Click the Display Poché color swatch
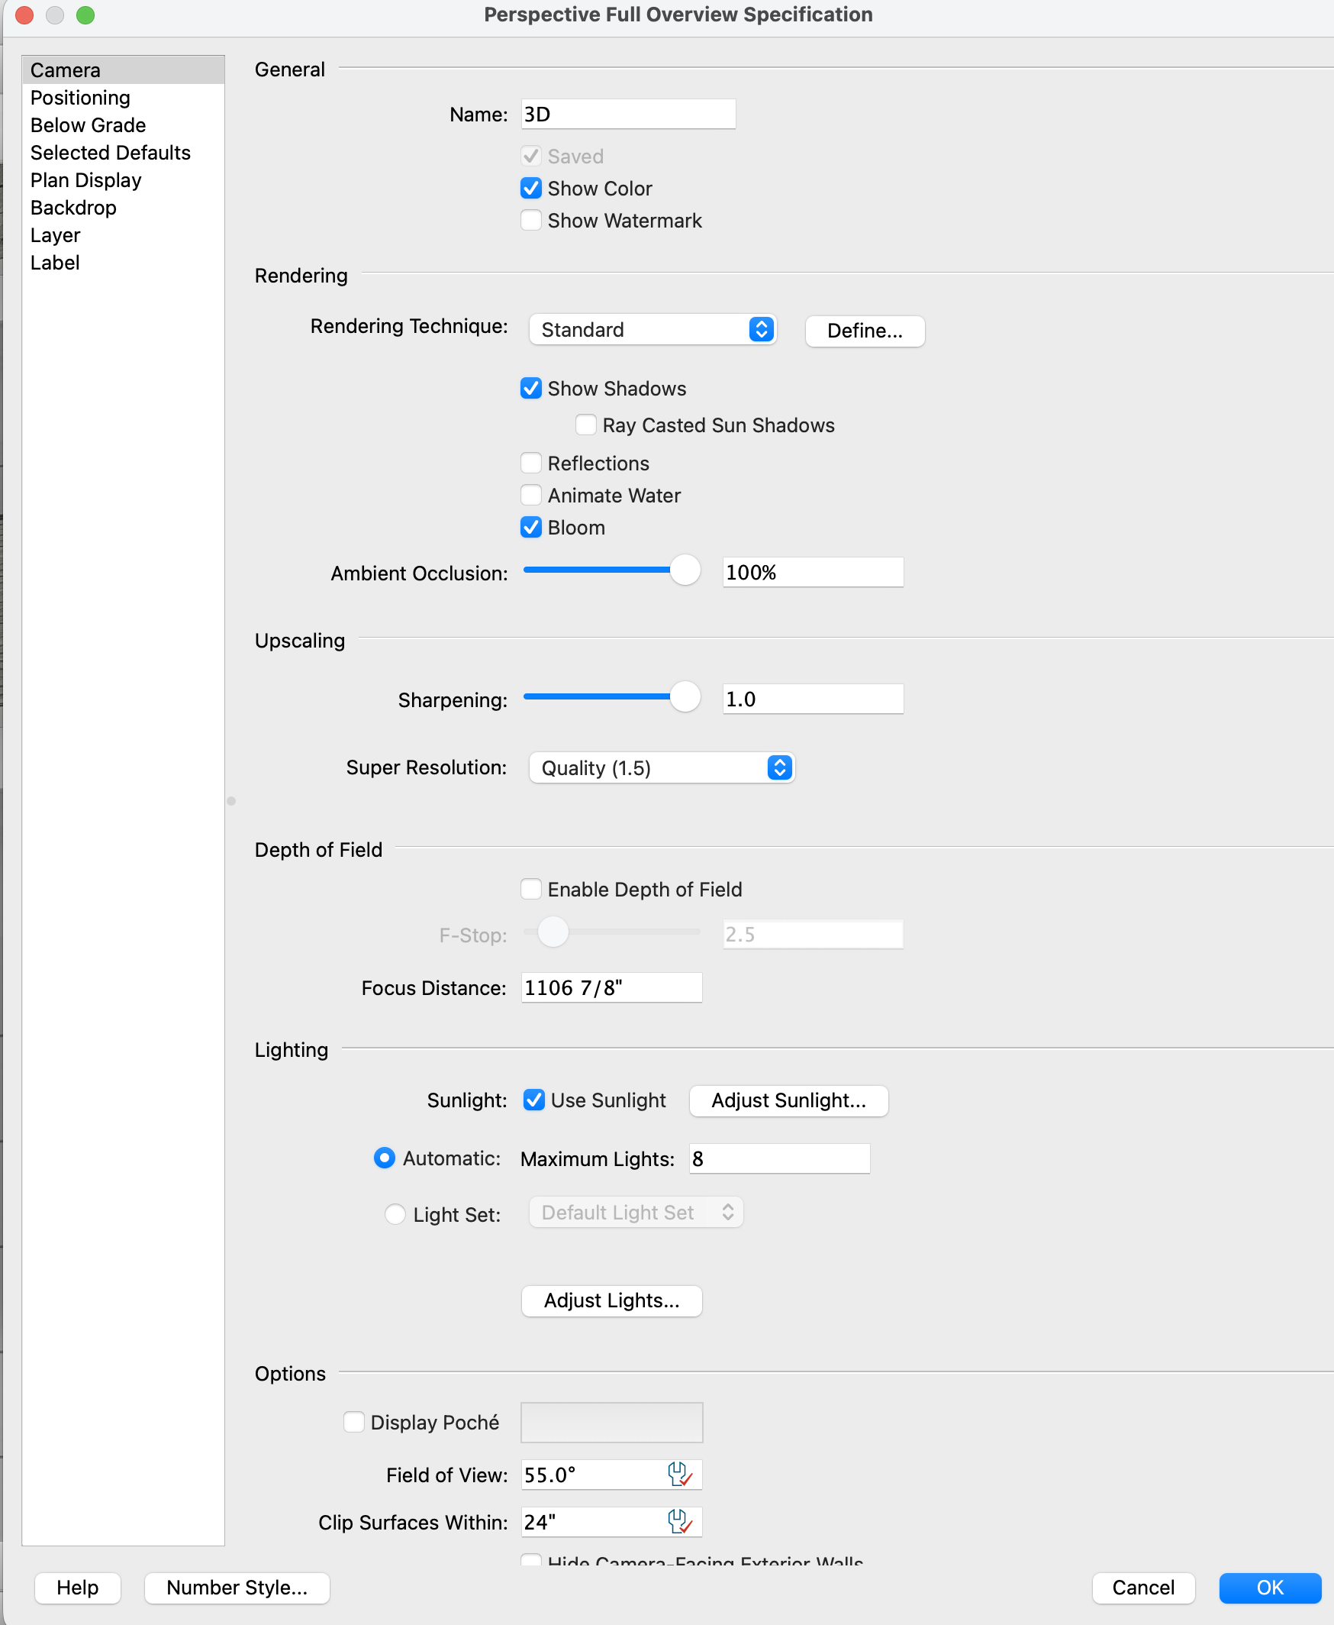The height and width of the screenshot is (1625, 1334). pos(612,1421)
